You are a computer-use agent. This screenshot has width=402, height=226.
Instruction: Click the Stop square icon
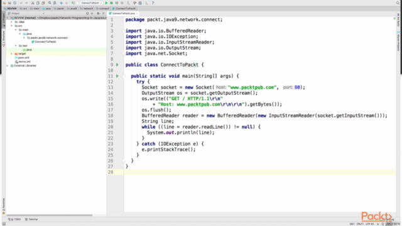point(122,3)
